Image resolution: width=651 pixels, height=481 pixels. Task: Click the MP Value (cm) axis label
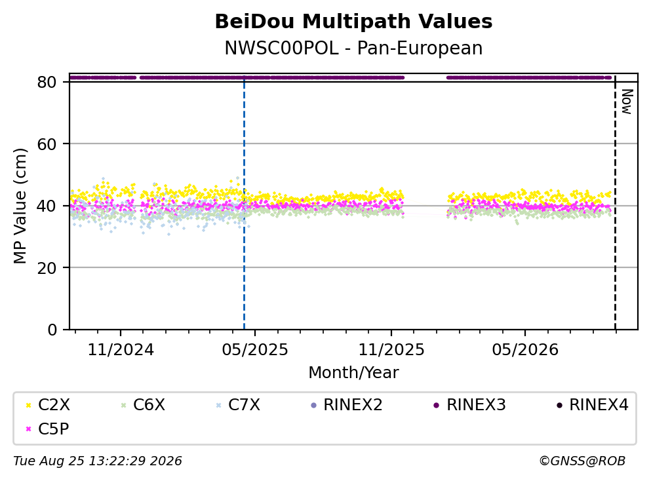[20, 206]
